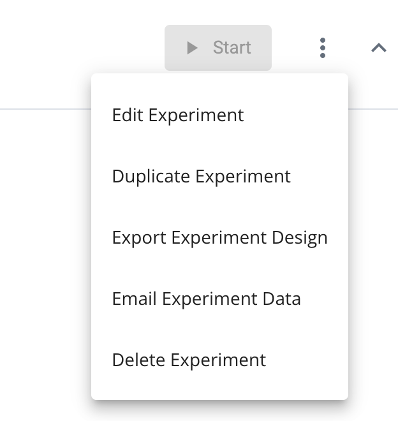Click the caret-up icon beside the ellipsis

coord(379,48)
